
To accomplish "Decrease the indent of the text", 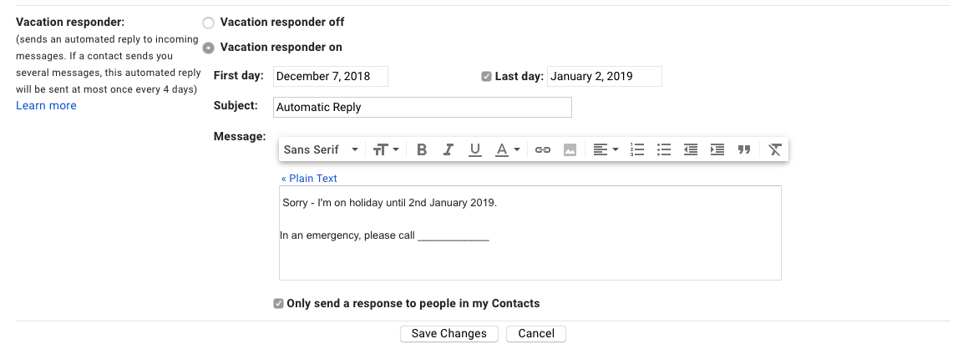I will click(x=691, y=149).
